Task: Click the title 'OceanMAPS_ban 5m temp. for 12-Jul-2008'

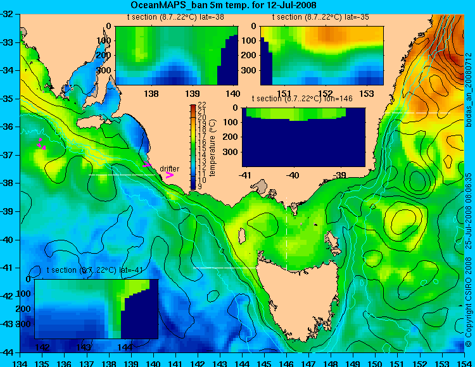Action: click(224, 5)
